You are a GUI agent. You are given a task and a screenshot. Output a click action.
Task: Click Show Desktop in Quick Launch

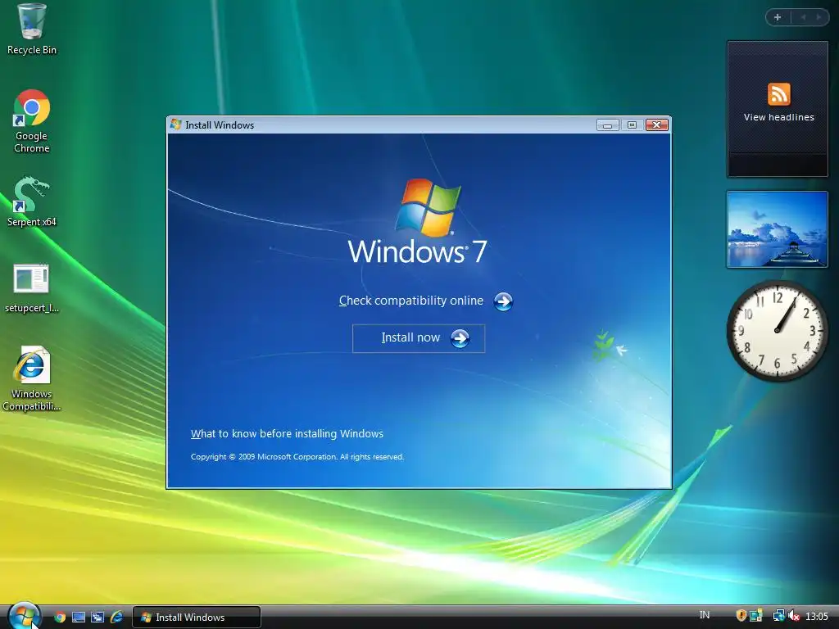(79, 618)
